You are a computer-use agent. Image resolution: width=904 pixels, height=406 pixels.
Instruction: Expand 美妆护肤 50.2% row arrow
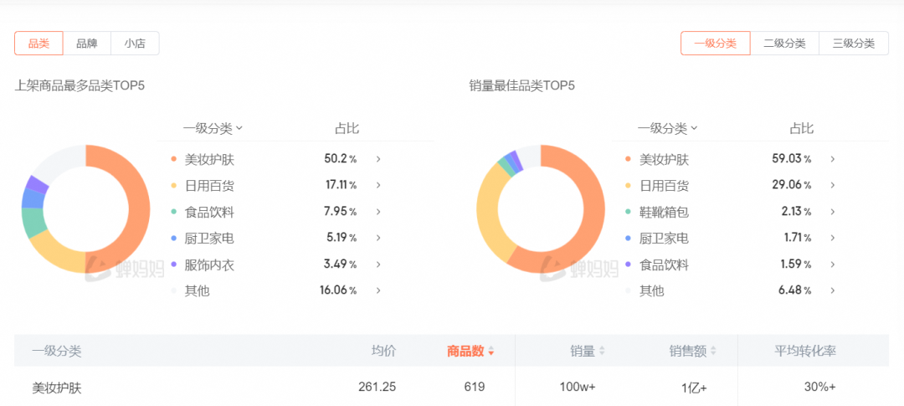click(378, 159)
